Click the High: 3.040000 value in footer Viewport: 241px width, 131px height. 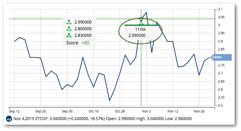pyautogui.click(x=150, y=119)
